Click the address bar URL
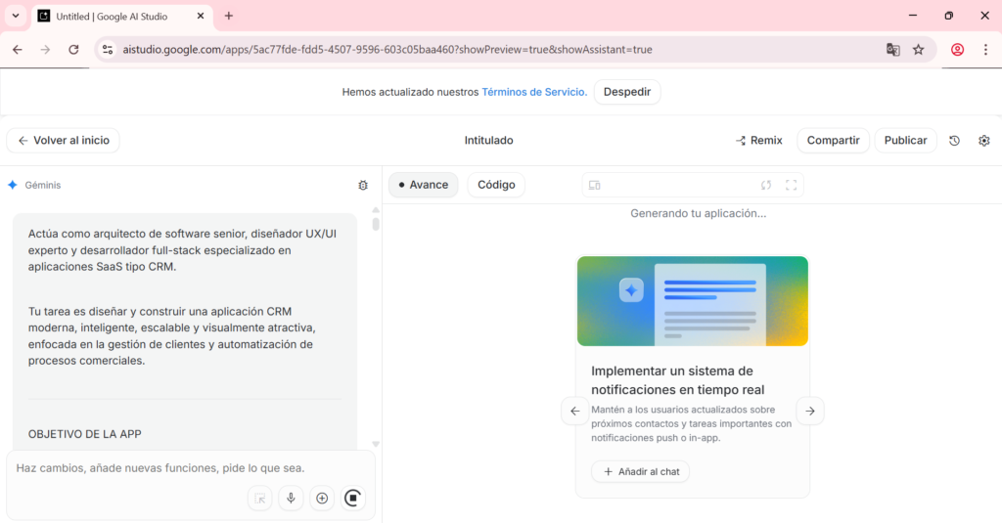Viewport: 1002px width, 523px height. coord(387,49)
